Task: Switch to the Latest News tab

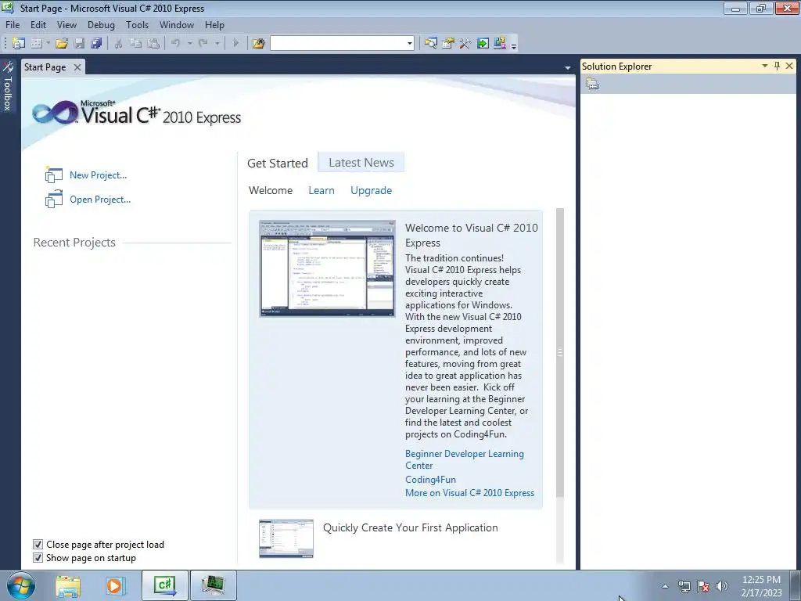Action: coord(361,163)
